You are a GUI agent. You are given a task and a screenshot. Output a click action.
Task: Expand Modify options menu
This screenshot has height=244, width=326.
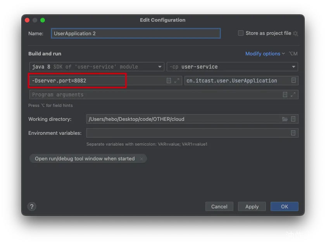pos(265,53)
